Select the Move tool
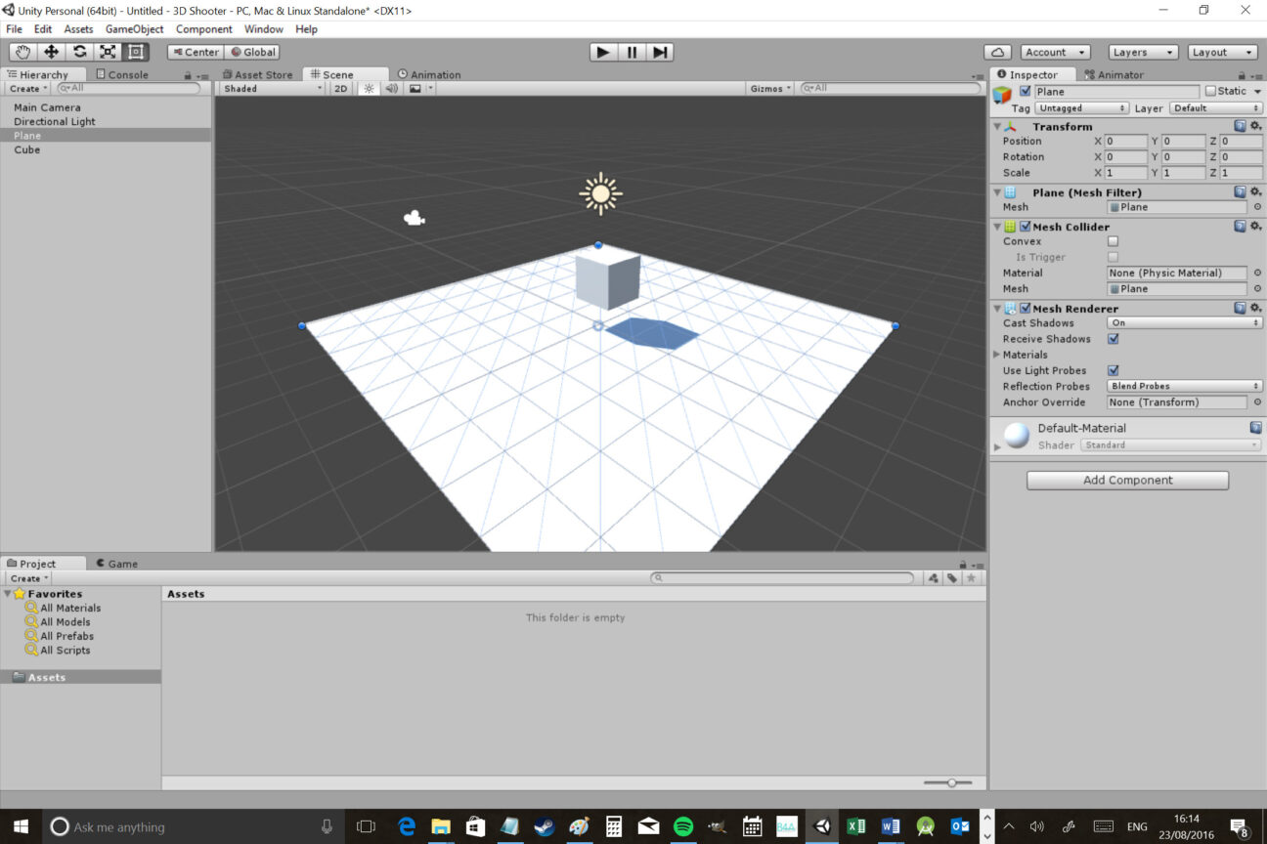This screenshot has width=1267, height=844. tap(50, 53)
